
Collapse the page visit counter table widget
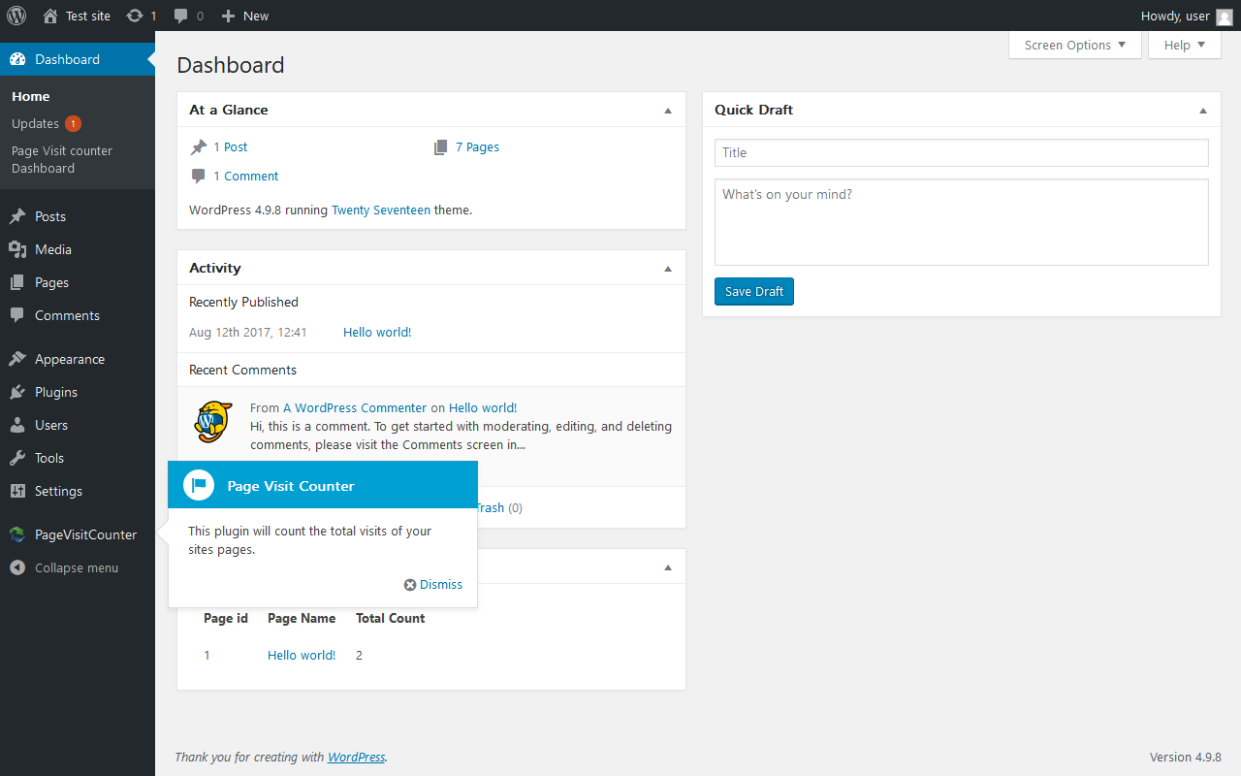pyautogui.click(x=668, y=567)
